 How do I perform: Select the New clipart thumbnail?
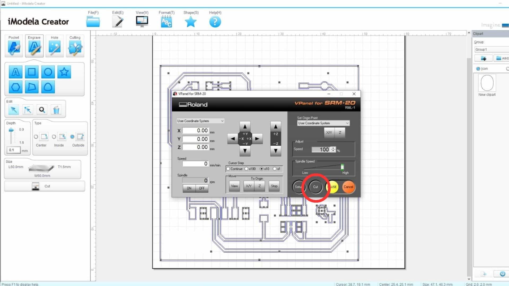point(487,83)
